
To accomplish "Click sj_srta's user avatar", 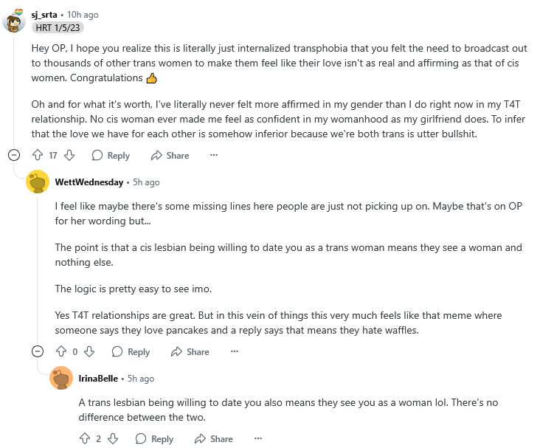I will pyautogui.click(x=15, y=21).
